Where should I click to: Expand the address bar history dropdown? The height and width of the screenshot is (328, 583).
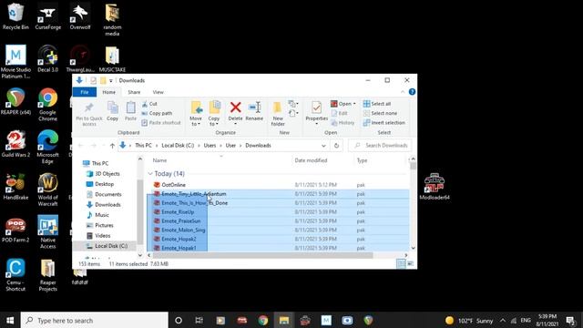click(323, 146)
